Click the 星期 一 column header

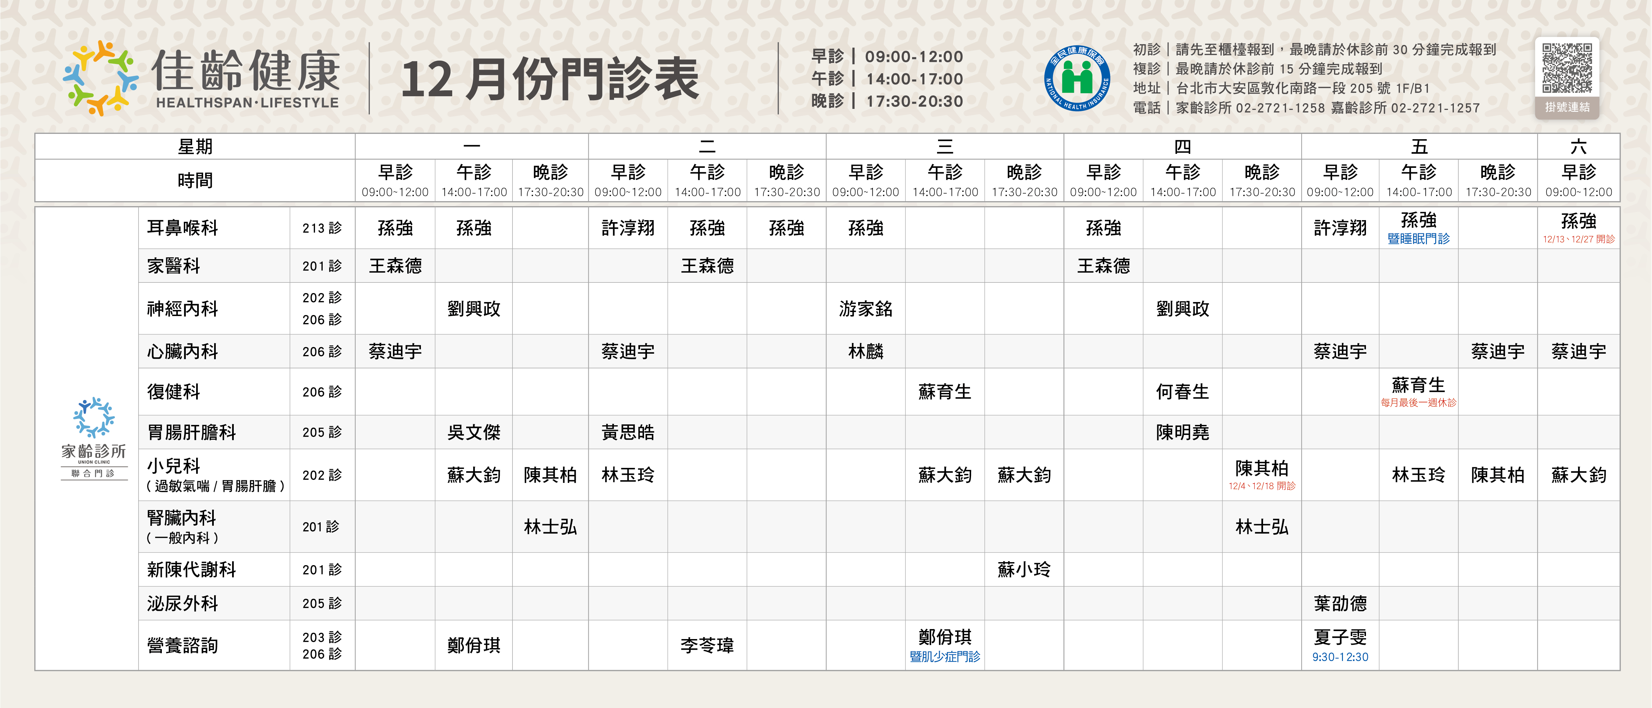pyautogui.click(x=472, y=147)
